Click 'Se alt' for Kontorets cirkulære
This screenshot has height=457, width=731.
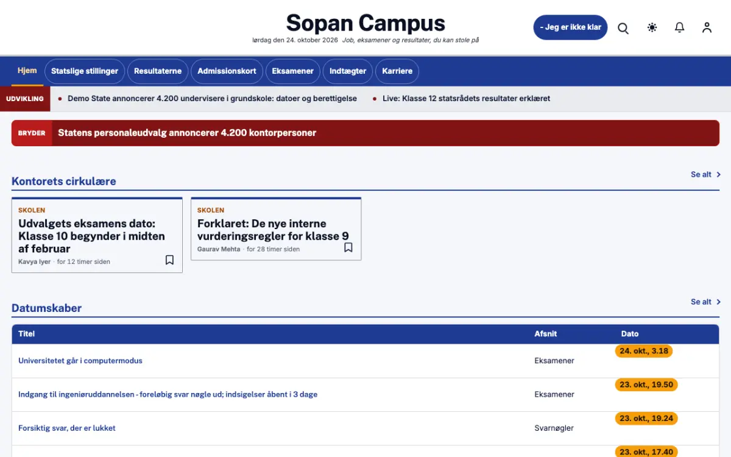coord(705,174)
